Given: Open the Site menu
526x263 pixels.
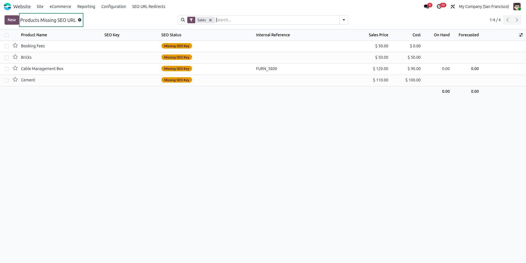Looking at the screenshot, I should (40, 7).
